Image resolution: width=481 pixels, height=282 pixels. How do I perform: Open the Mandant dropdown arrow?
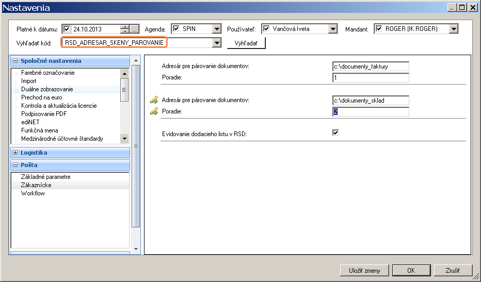(x=454, y=29)
